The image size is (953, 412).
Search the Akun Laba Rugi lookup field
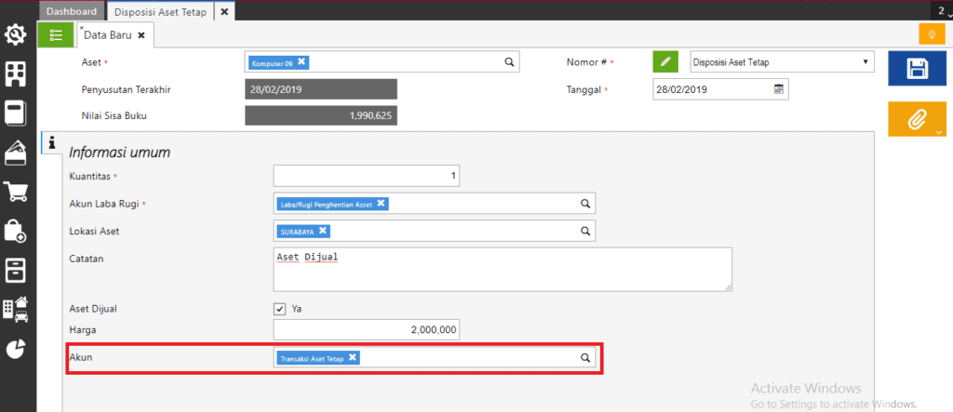(x=585, y=204)
